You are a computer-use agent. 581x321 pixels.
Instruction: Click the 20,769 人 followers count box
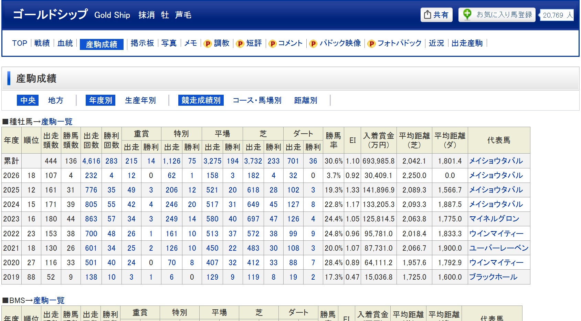[557, 15]
